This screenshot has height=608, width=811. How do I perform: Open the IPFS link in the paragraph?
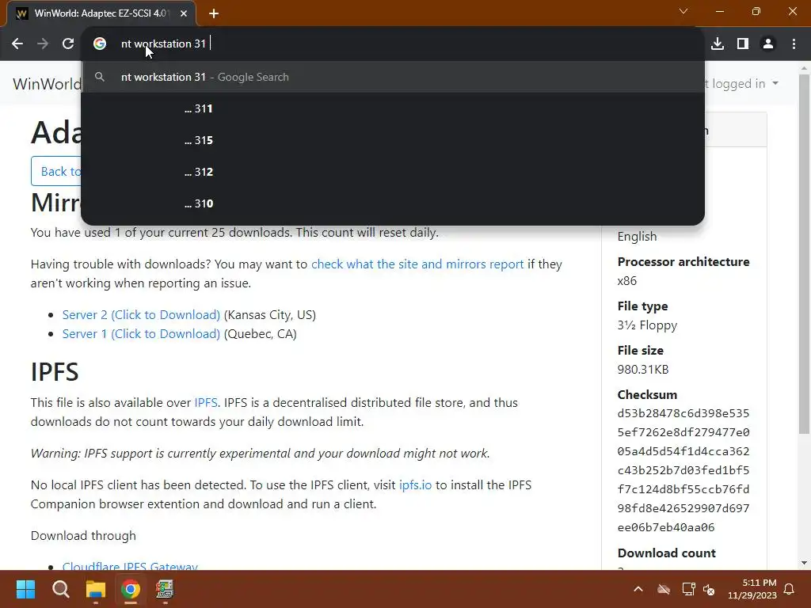[206, 403]
